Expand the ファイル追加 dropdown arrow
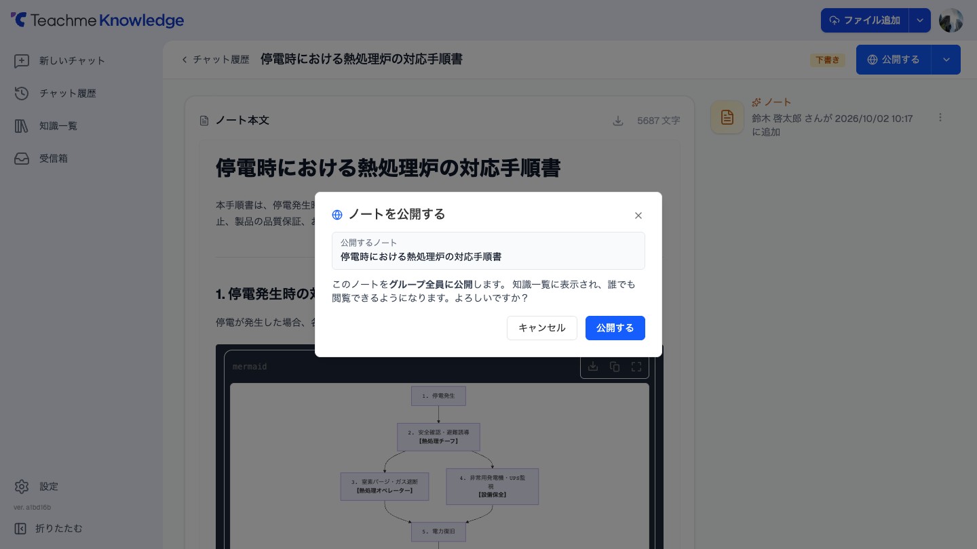 coord(919,20)
